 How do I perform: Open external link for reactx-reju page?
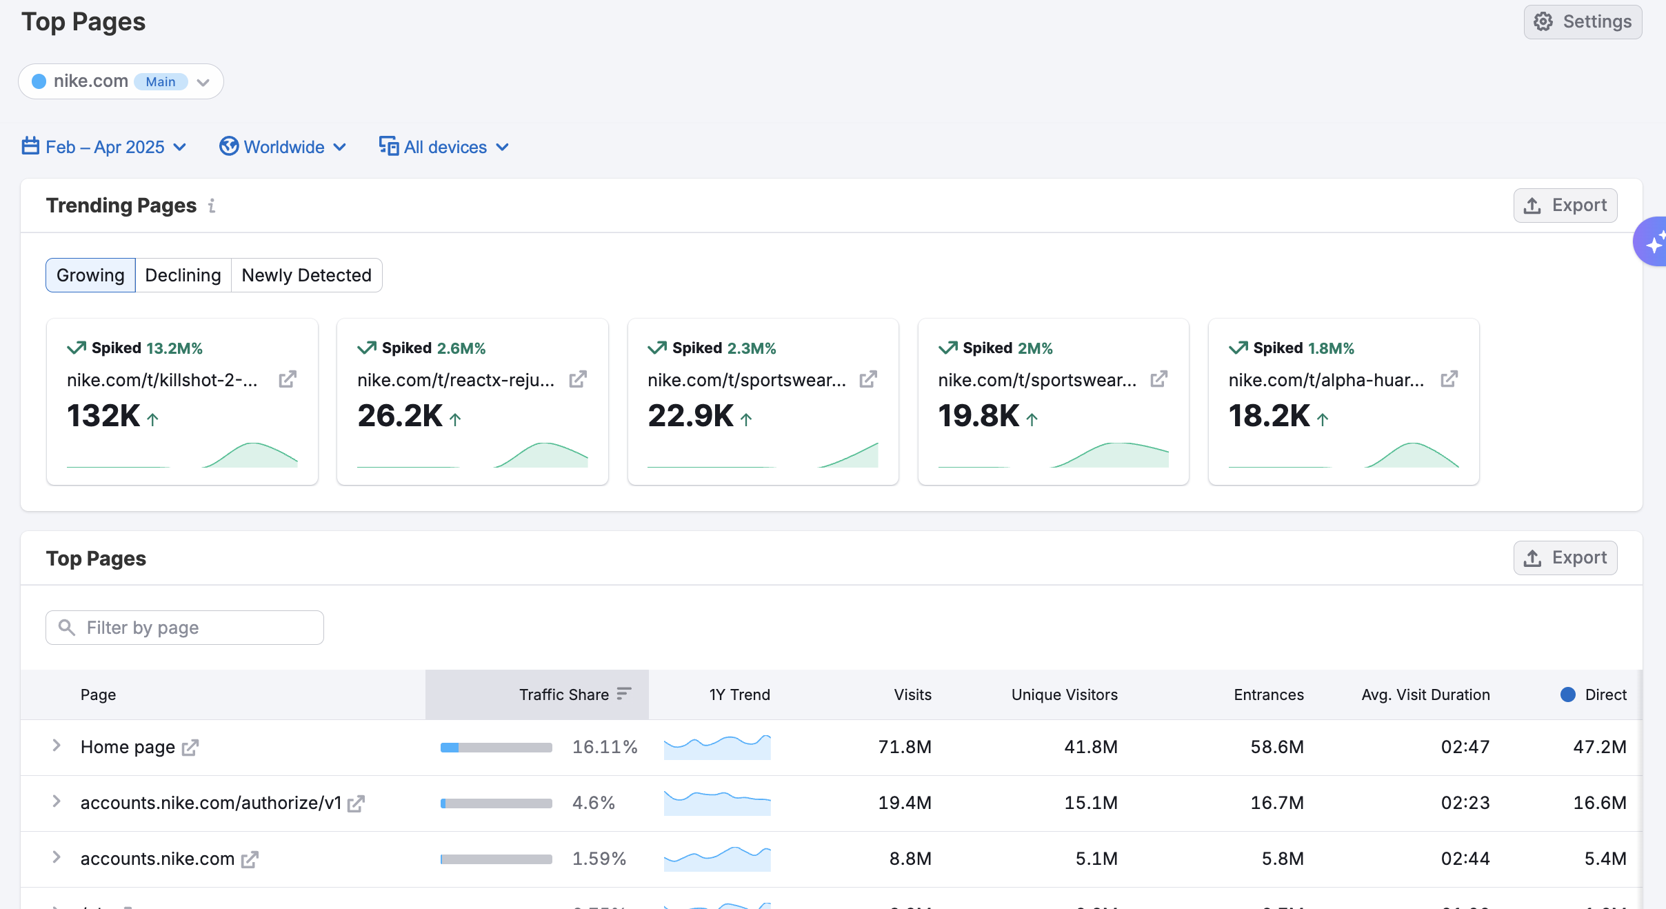tap(577, 379)
